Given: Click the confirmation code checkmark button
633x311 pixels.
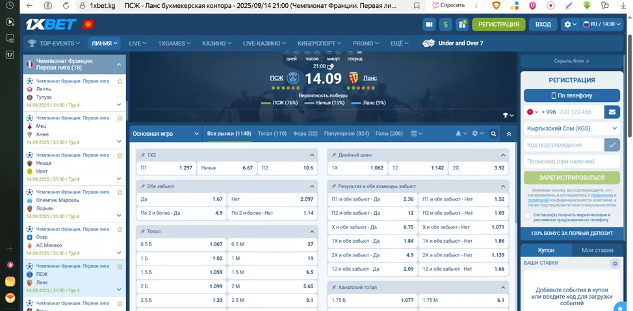Looking at the screenshot, I should pyautogui.click(x=612, y=145).
